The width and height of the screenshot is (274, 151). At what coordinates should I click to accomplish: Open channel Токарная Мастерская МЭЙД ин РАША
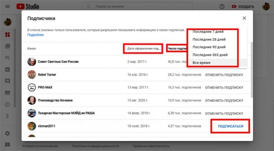(66, 113)
